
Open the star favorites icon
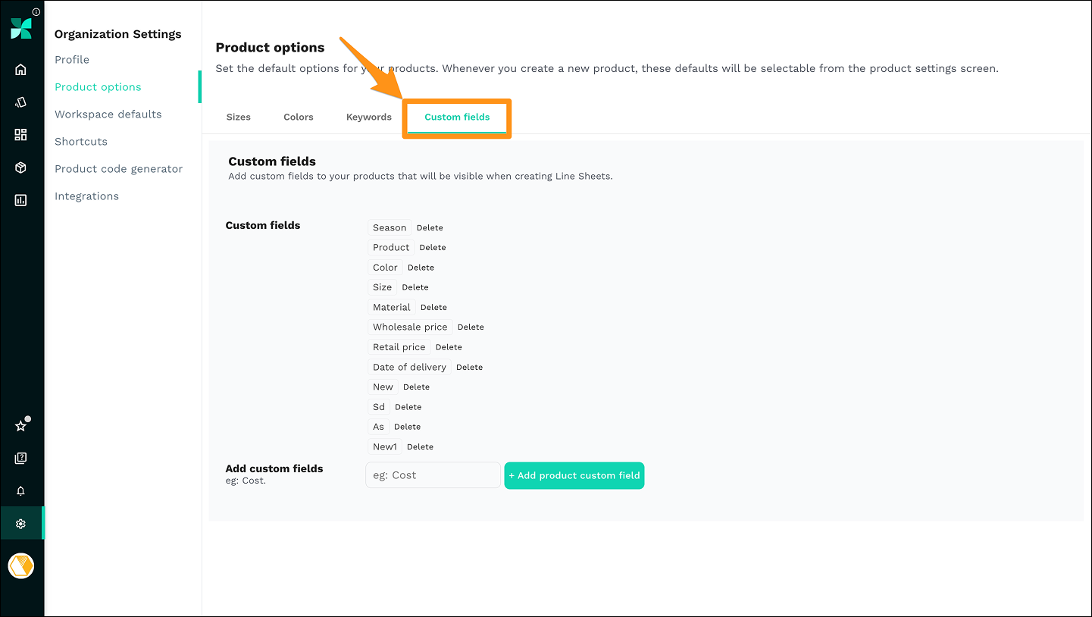click(x=21, y=426)
